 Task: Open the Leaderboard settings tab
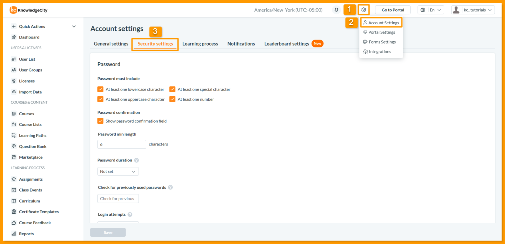pyautogui.click(x=287, y=44)
